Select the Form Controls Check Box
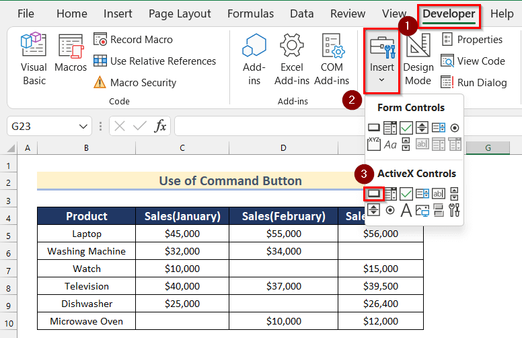This screenshot has height=338, width=522. pyautogui.click(x=406, y=127)
